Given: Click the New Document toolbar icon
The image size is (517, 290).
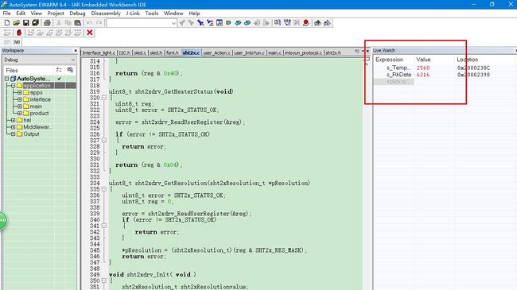Looking at the screenshot, I should [x=7, y=23].
